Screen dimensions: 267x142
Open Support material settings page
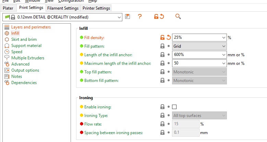click(x=26, y=46)
